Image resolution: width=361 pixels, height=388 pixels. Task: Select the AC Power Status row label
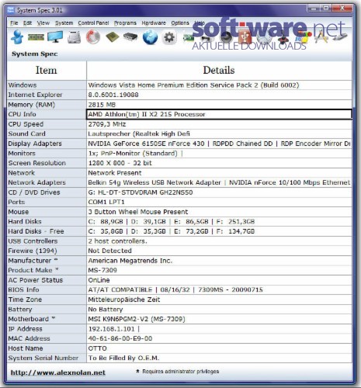click(36, 280)
